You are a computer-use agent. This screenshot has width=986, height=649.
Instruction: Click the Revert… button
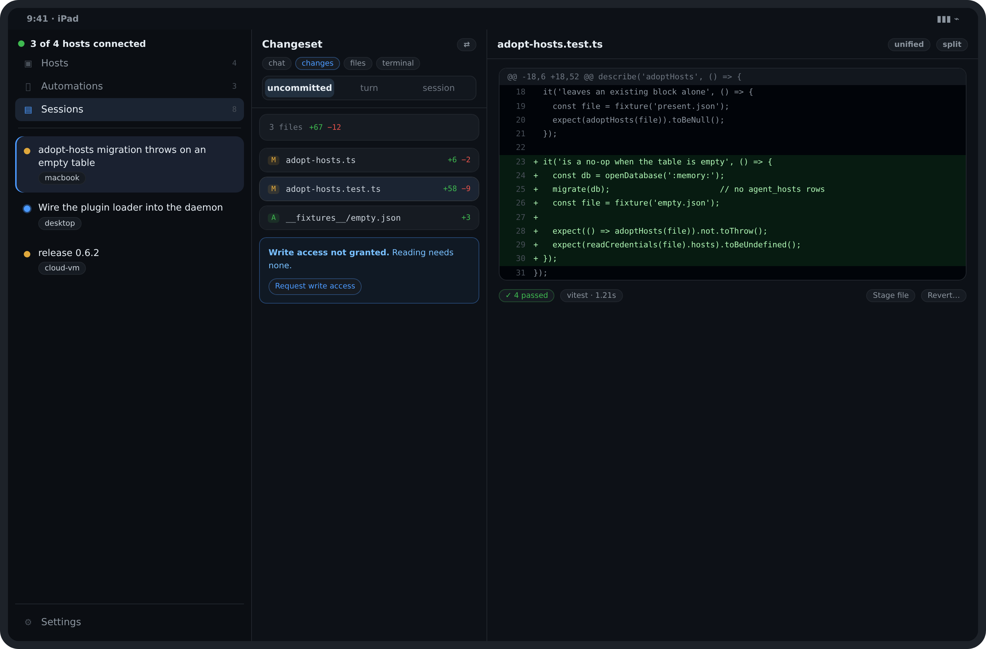[943, 295]
